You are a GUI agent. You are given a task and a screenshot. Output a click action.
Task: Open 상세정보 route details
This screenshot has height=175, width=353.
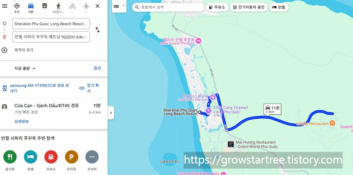coord(21,121)
